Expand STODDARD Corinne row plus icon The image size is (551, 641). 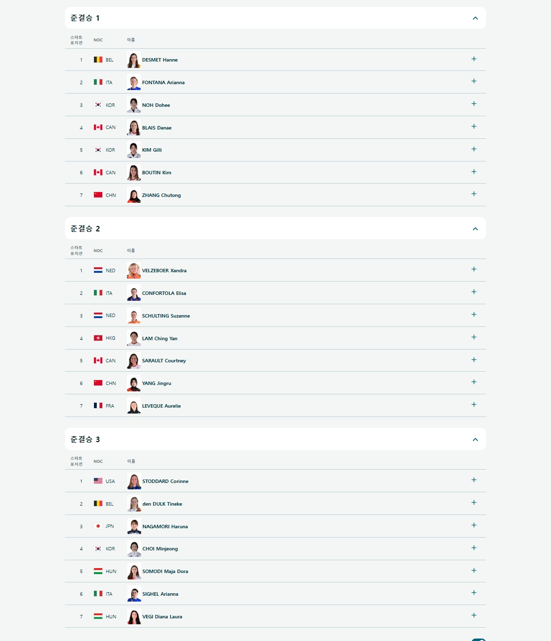[x=474, y=480]
